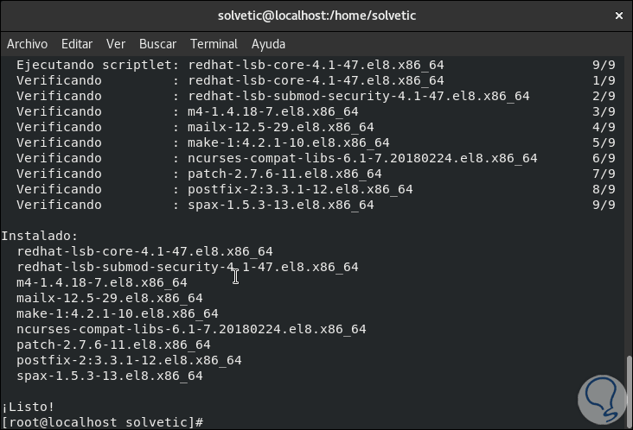Screen dimensions: 633x430
Task: Click the installed ncurses-compat-libs package line
Action: 191,329
